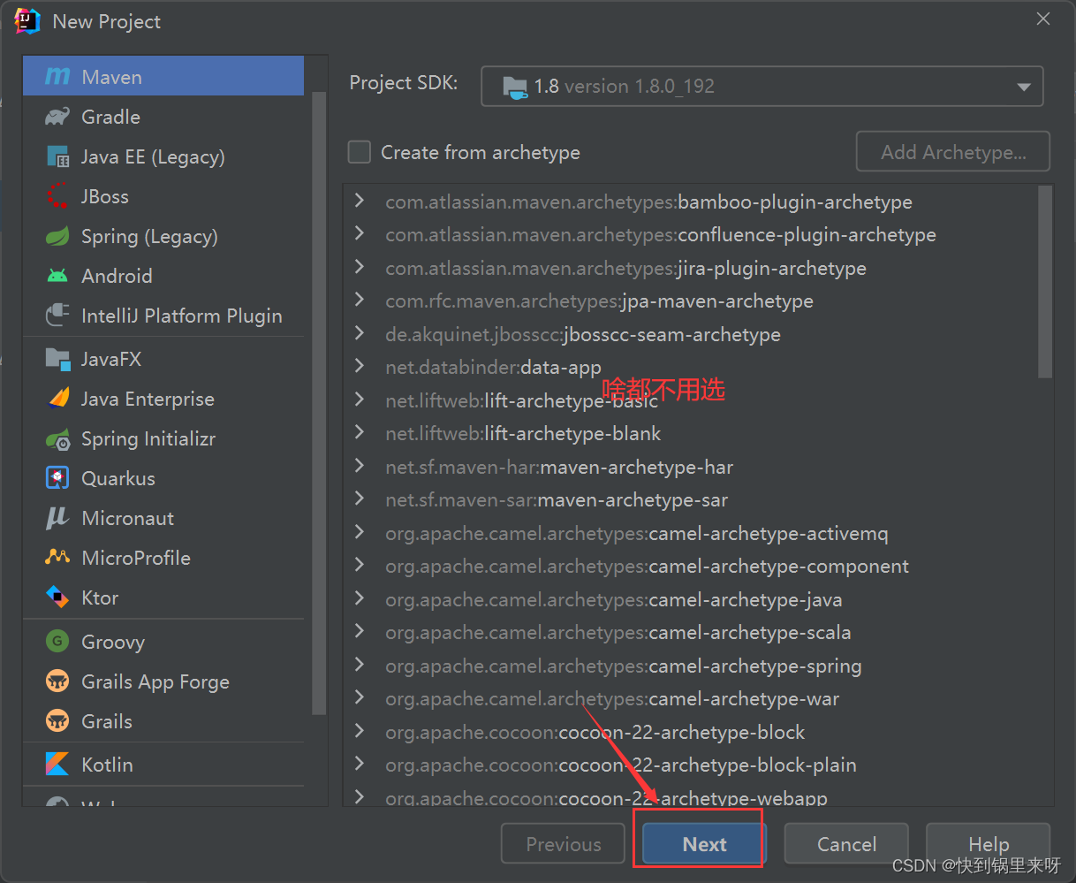This screenshot has height=883, width=1076.
Task: Click the Java Enterprise icon
Action: pyautogui.click(x=57, y=399)
